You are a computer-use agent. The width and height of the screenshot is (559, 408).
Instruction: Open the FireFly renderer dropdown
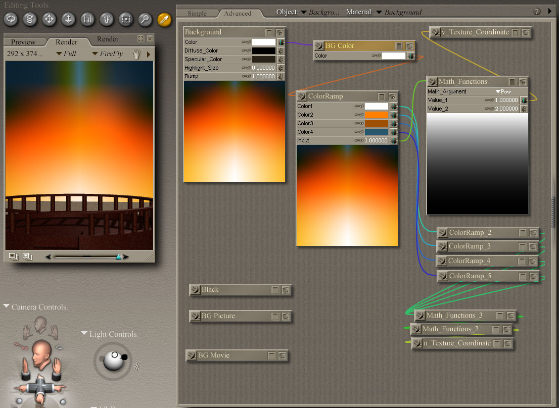click(x=108, y=54)
